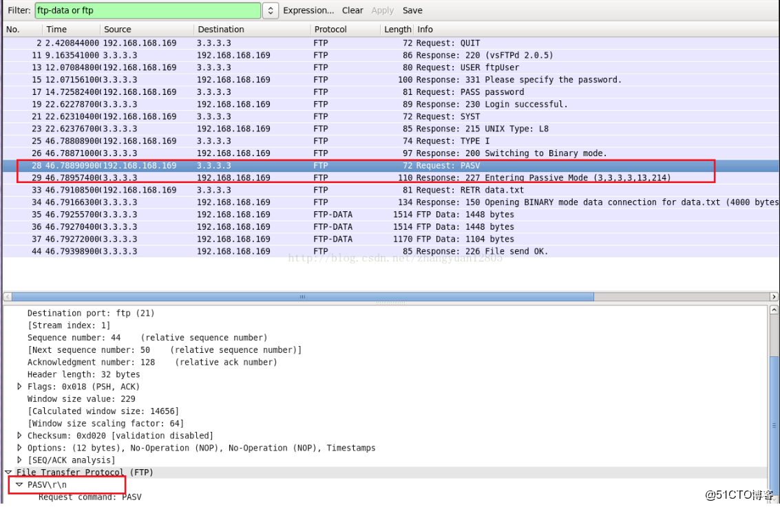Collapse the File Transfer Protocol (FTP) node
Screen dimensions: 780x507
[x=8, y=472]
